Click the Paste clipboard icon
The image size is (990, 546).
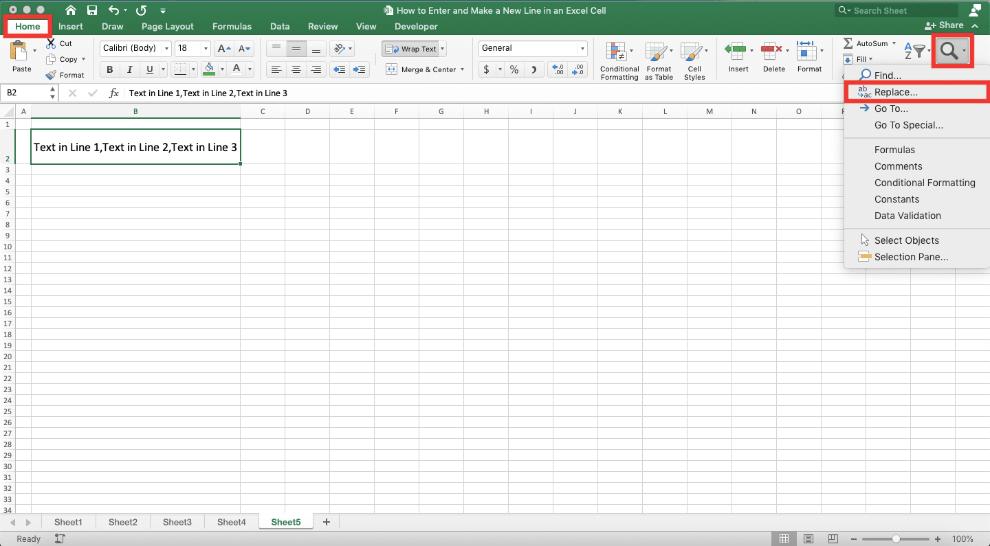20,51
